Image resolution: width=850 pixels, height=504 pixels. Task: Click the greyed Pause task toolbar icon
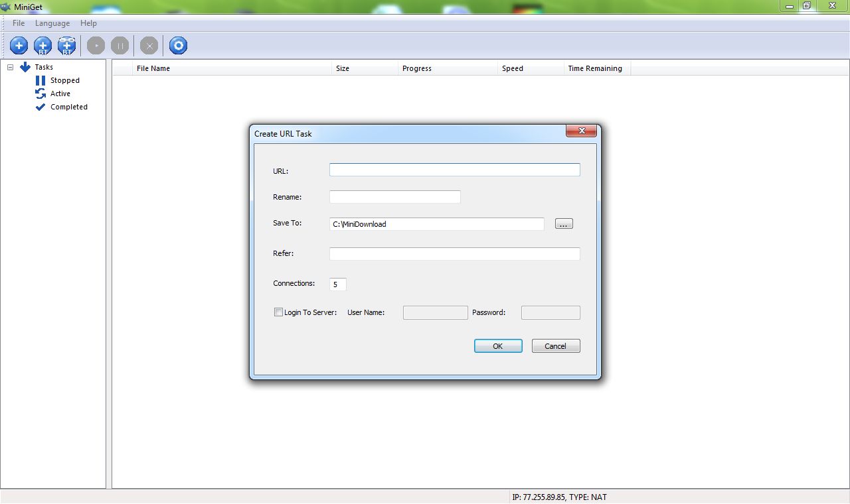tap(120, 46)
